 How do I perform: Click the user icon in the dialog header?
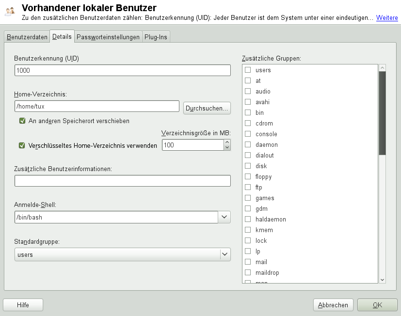pos(10,12)
